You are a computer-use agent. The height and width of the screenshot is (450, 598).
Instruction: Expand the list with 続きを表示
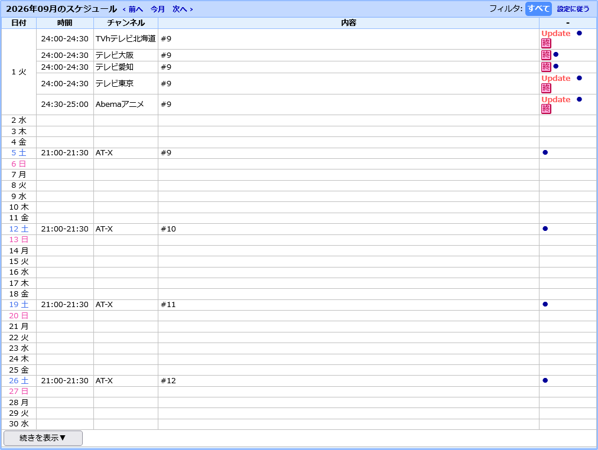tap(43, 438)
